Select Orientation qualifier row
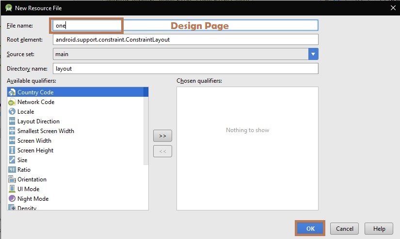Image resolution: width=400 pixels, height=239 pixels. click(x=78, y=179)
